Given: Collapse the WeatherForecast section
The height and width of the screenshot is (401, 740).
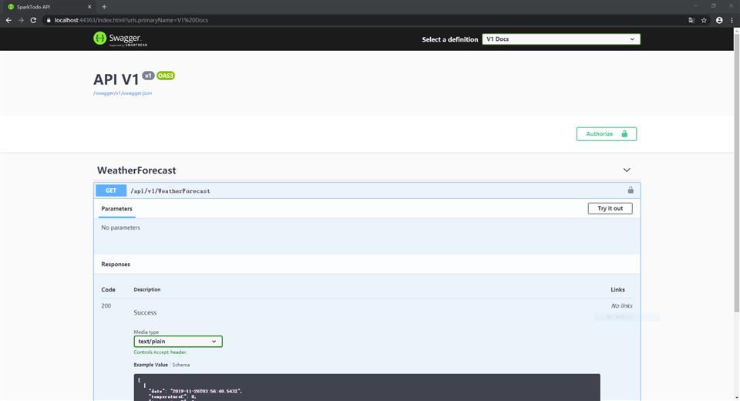Looking at the screenshot, I should (x=627, y=170).
